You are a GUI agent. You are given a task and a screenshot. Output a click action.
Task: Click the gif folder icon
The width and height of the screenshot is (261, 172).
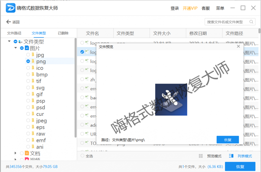33,94
